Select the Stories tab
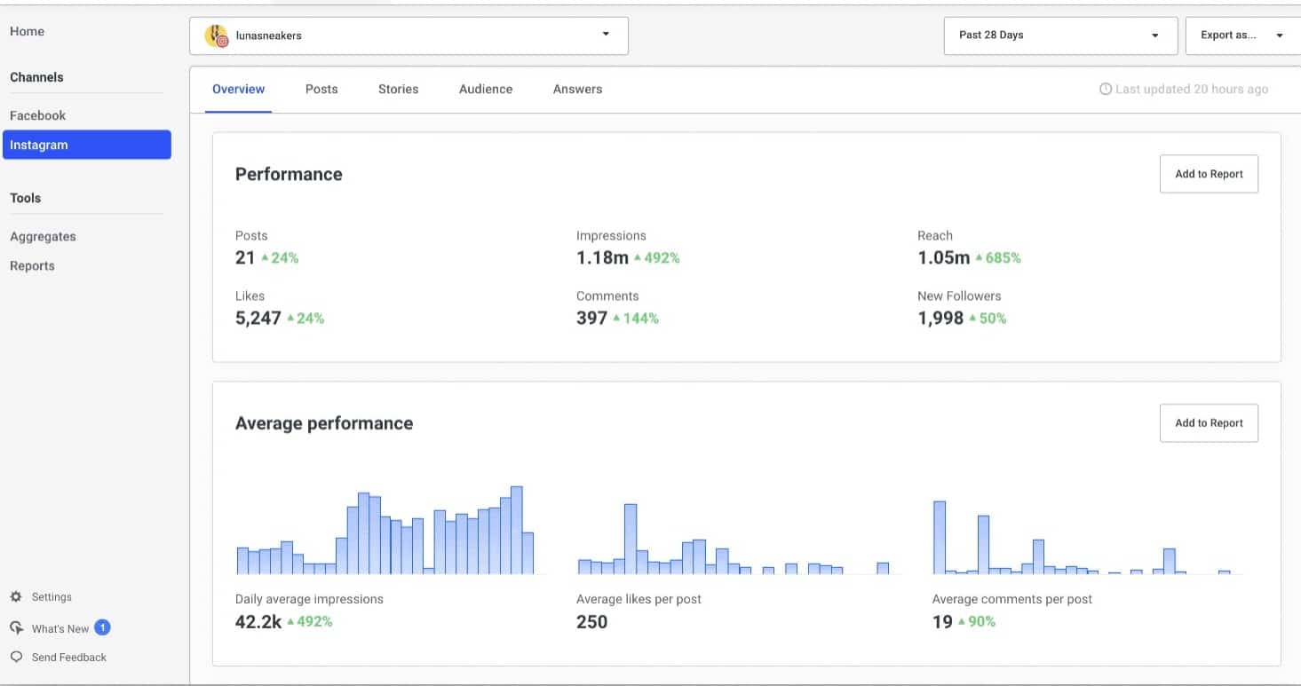The width and height of the screenshot is (1301, 686). (x=398, y=89)
